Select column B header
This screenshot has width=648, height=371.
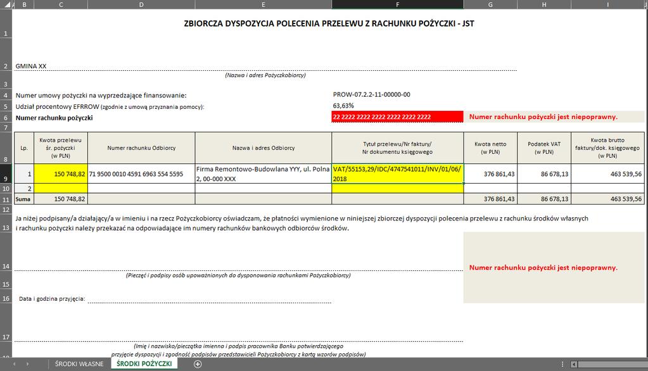click(x=24, y=4)
